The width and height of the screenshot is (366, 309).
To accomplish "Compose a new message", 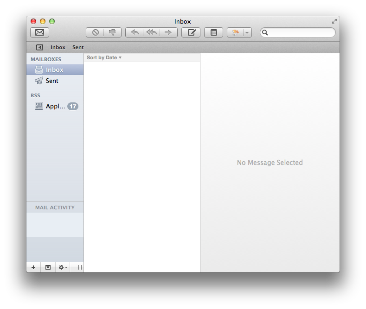I will (x=191, y=32).
